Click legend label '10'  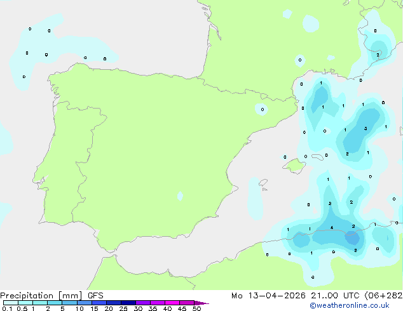coord(79,308)
